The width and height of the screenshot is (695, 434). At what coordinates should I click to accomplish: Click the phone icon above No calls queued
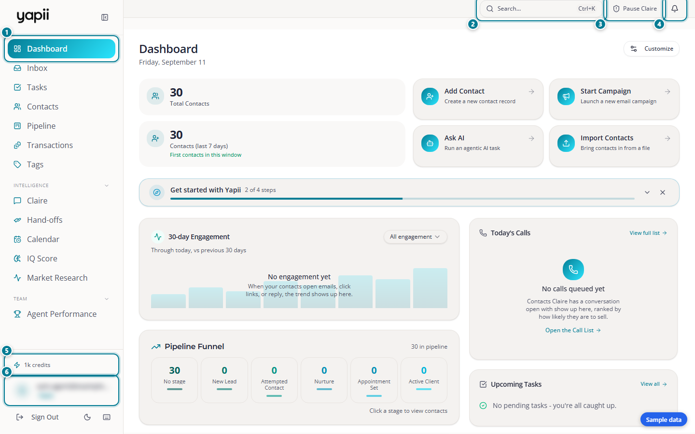[573, 270]
